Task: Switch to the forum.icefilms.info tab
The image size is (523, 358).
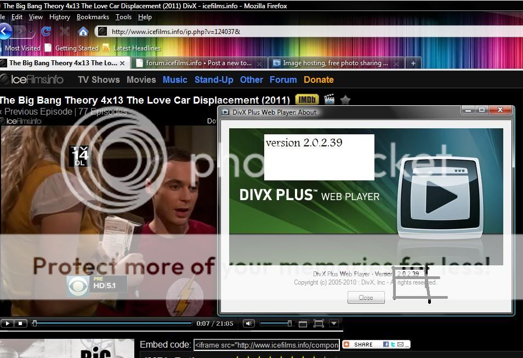Action: (200, 63)
